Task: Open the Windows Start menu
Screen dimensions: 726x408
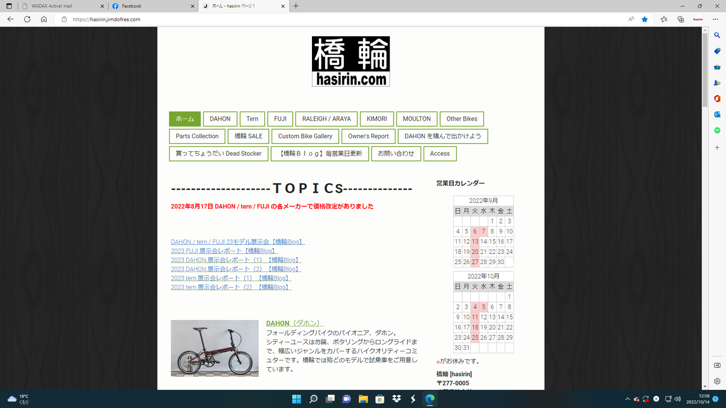Action: pos(297,399)
